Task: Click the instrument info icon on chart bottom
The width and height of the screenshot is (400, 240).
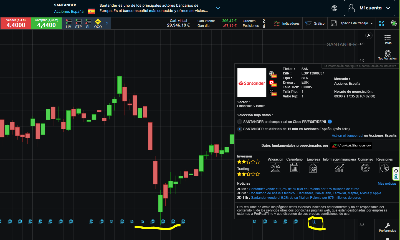Action: 314,221
